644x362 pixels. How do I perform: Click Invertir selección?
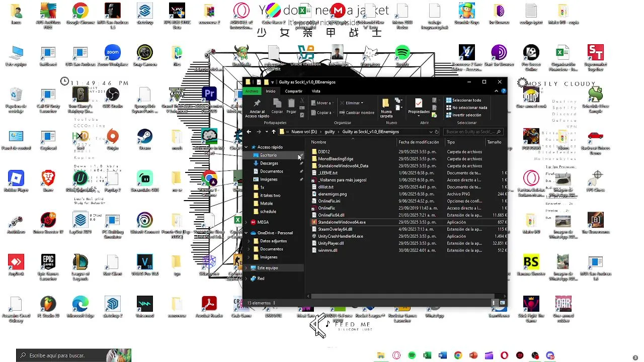click(x=463, y=115)
